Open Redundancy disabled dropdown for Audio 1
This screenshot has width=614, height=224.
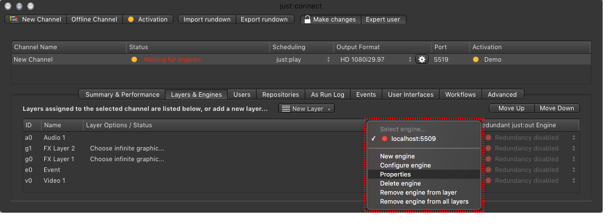tap(531, 137)
